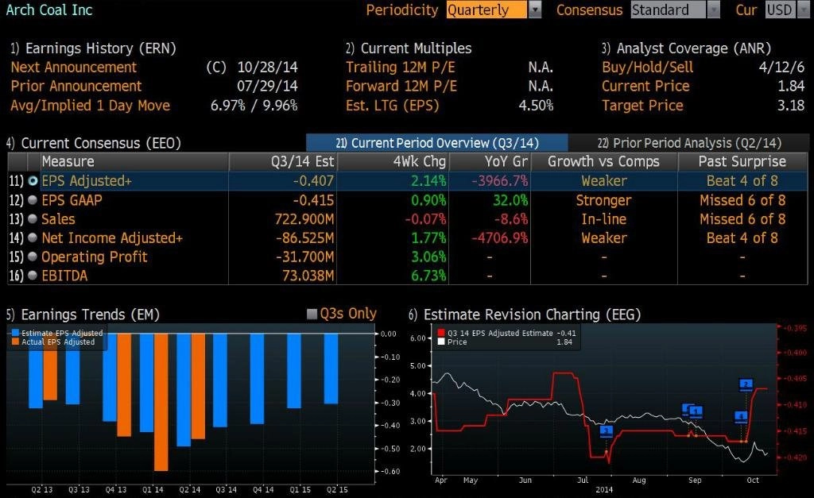Open the Consensus dropdown set to Standard

675,10
